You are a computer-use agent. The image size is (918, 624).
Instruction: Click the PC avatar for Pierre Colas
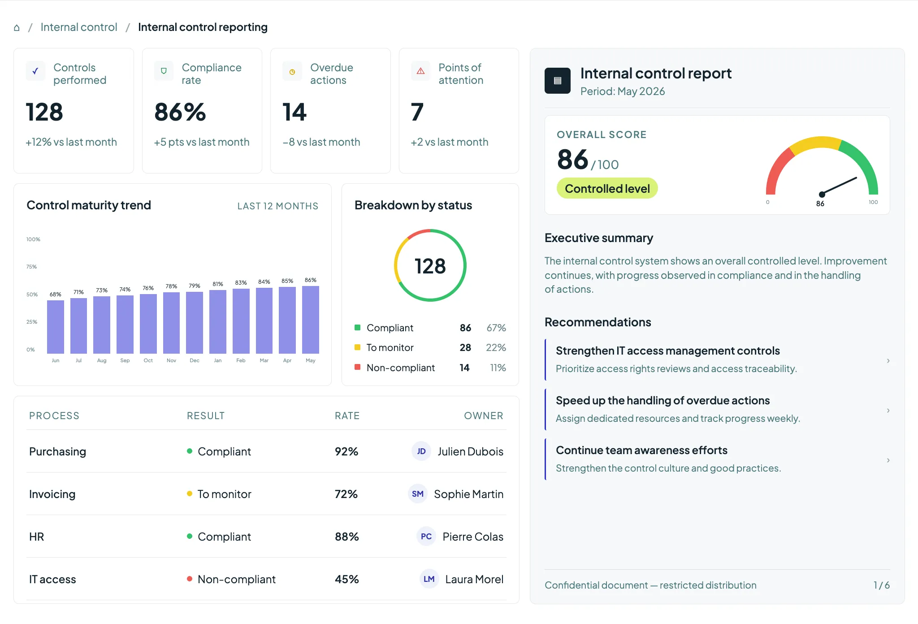(426, 537)
